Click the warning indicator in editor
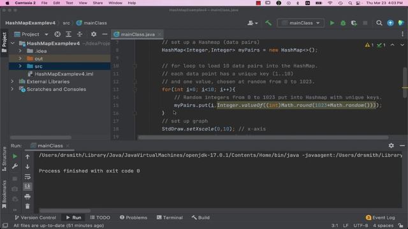 point(369,45)
